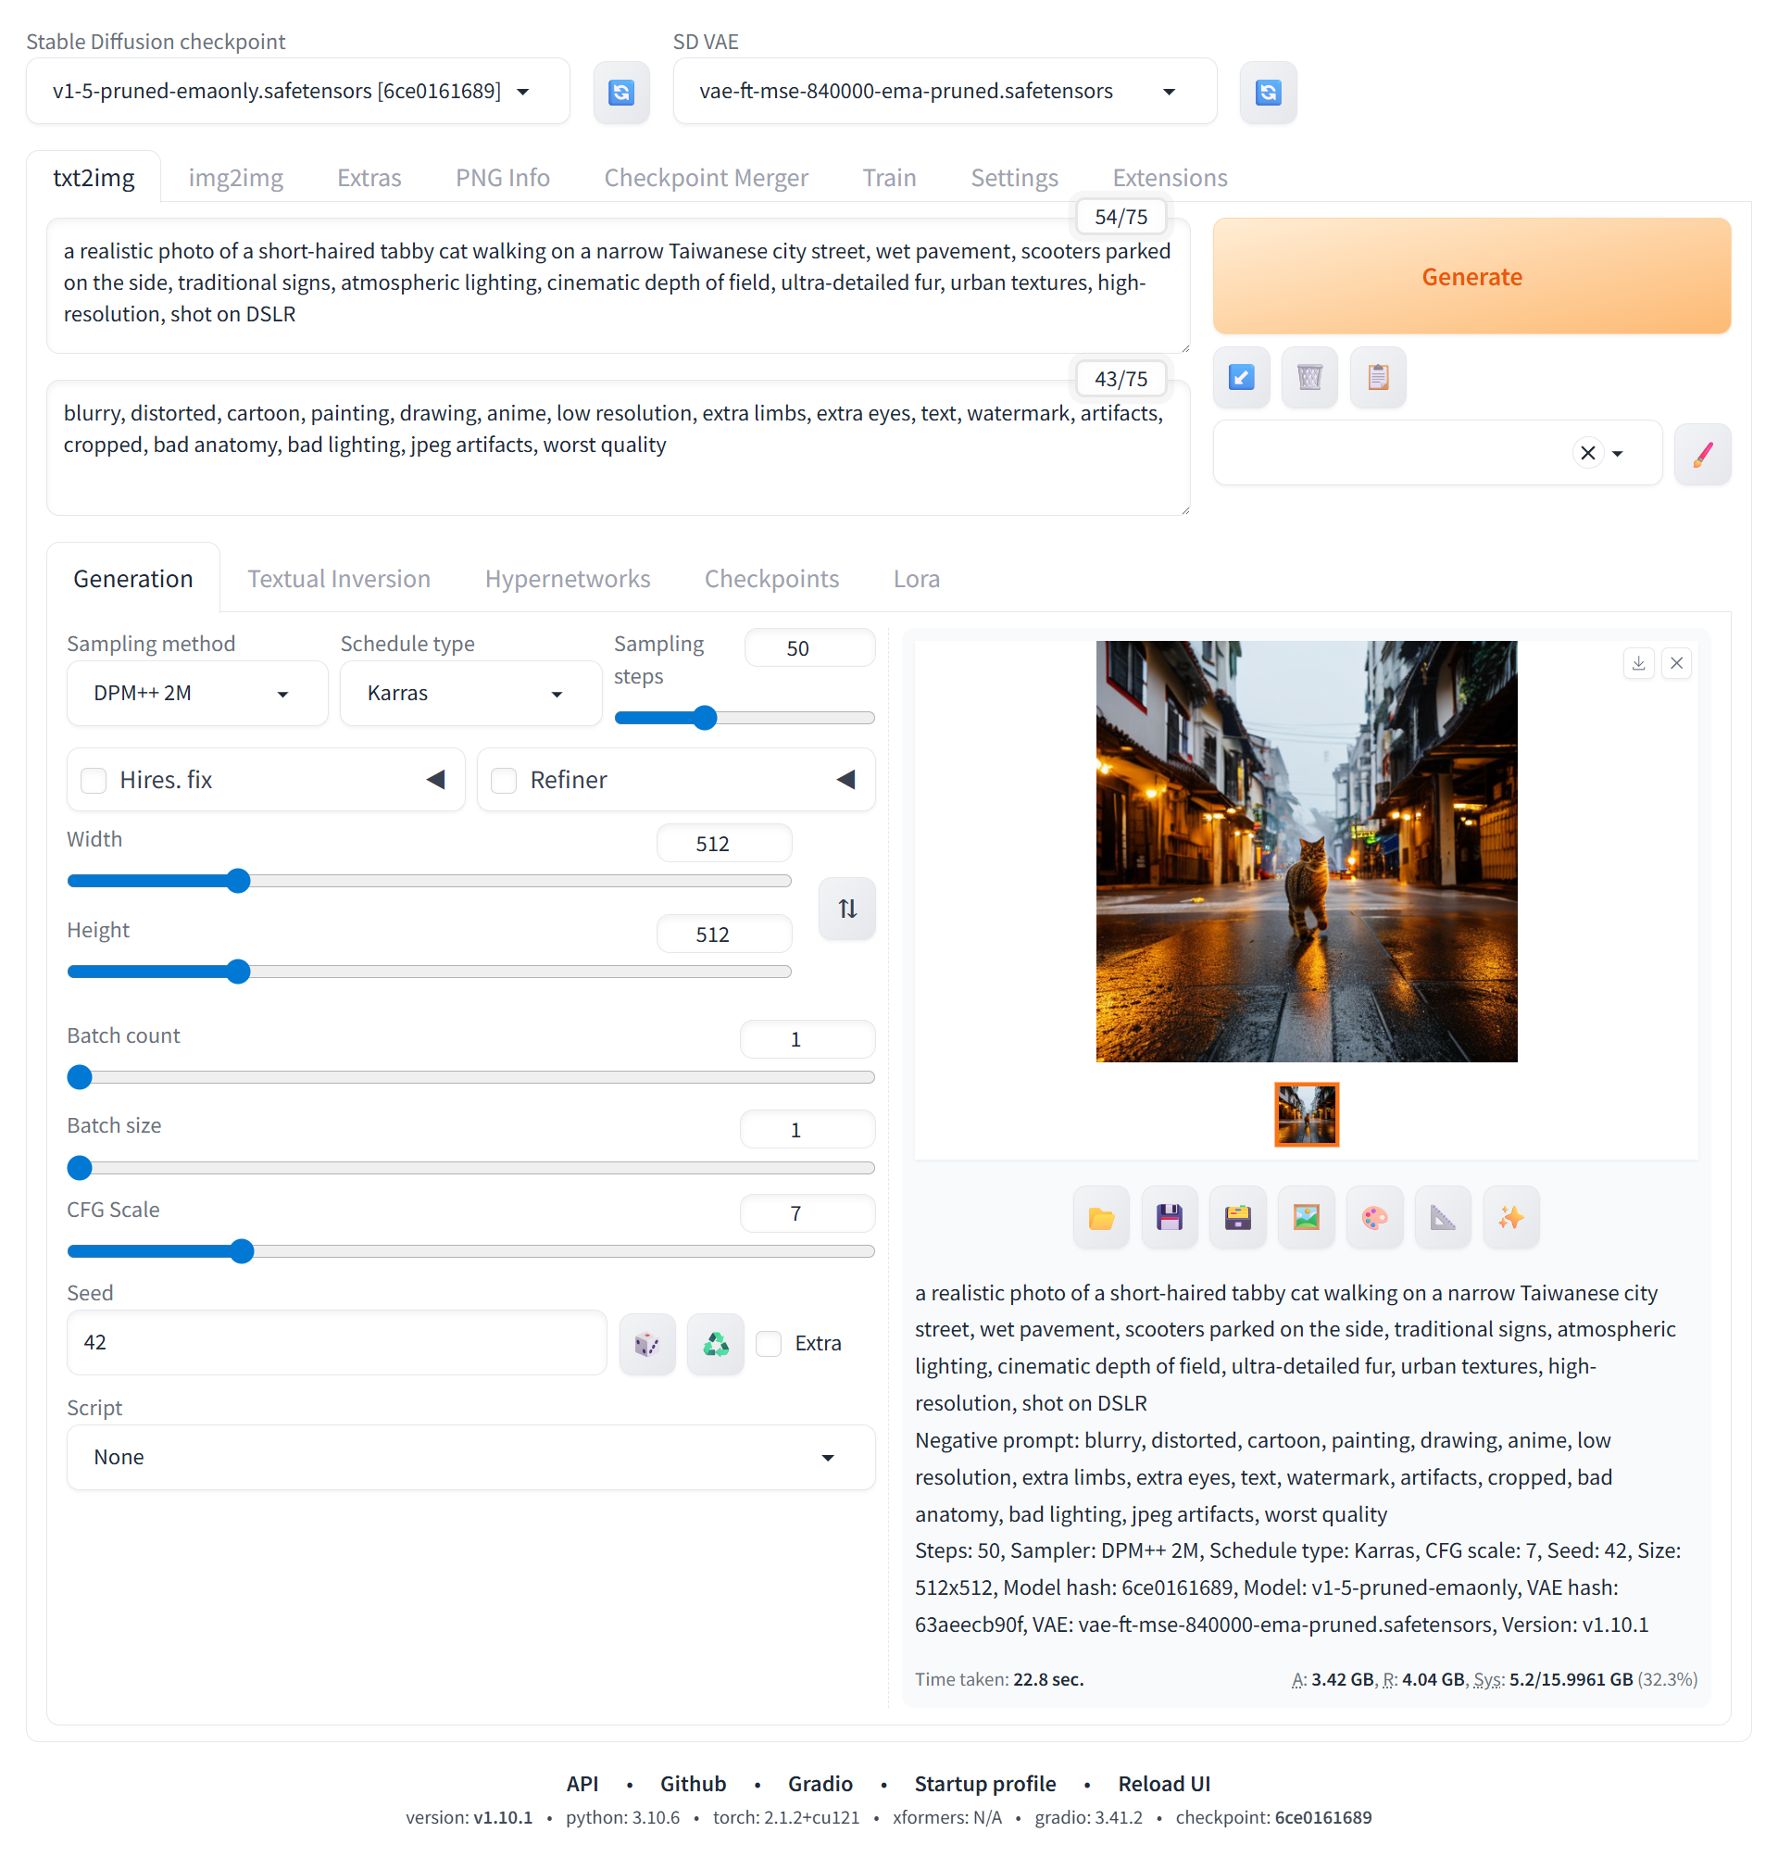
Task: Click the Seed input field
Action: [x=336, y=1344]
